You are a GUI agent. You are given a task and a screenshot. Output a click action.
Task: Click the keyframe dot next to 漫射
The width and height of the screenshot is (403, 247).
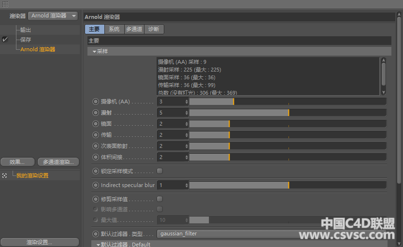point(95,113)
